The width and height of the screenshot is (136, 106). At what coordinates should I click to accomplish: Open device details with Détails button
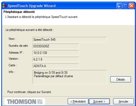pyautogui.click(x=120, y=79)
